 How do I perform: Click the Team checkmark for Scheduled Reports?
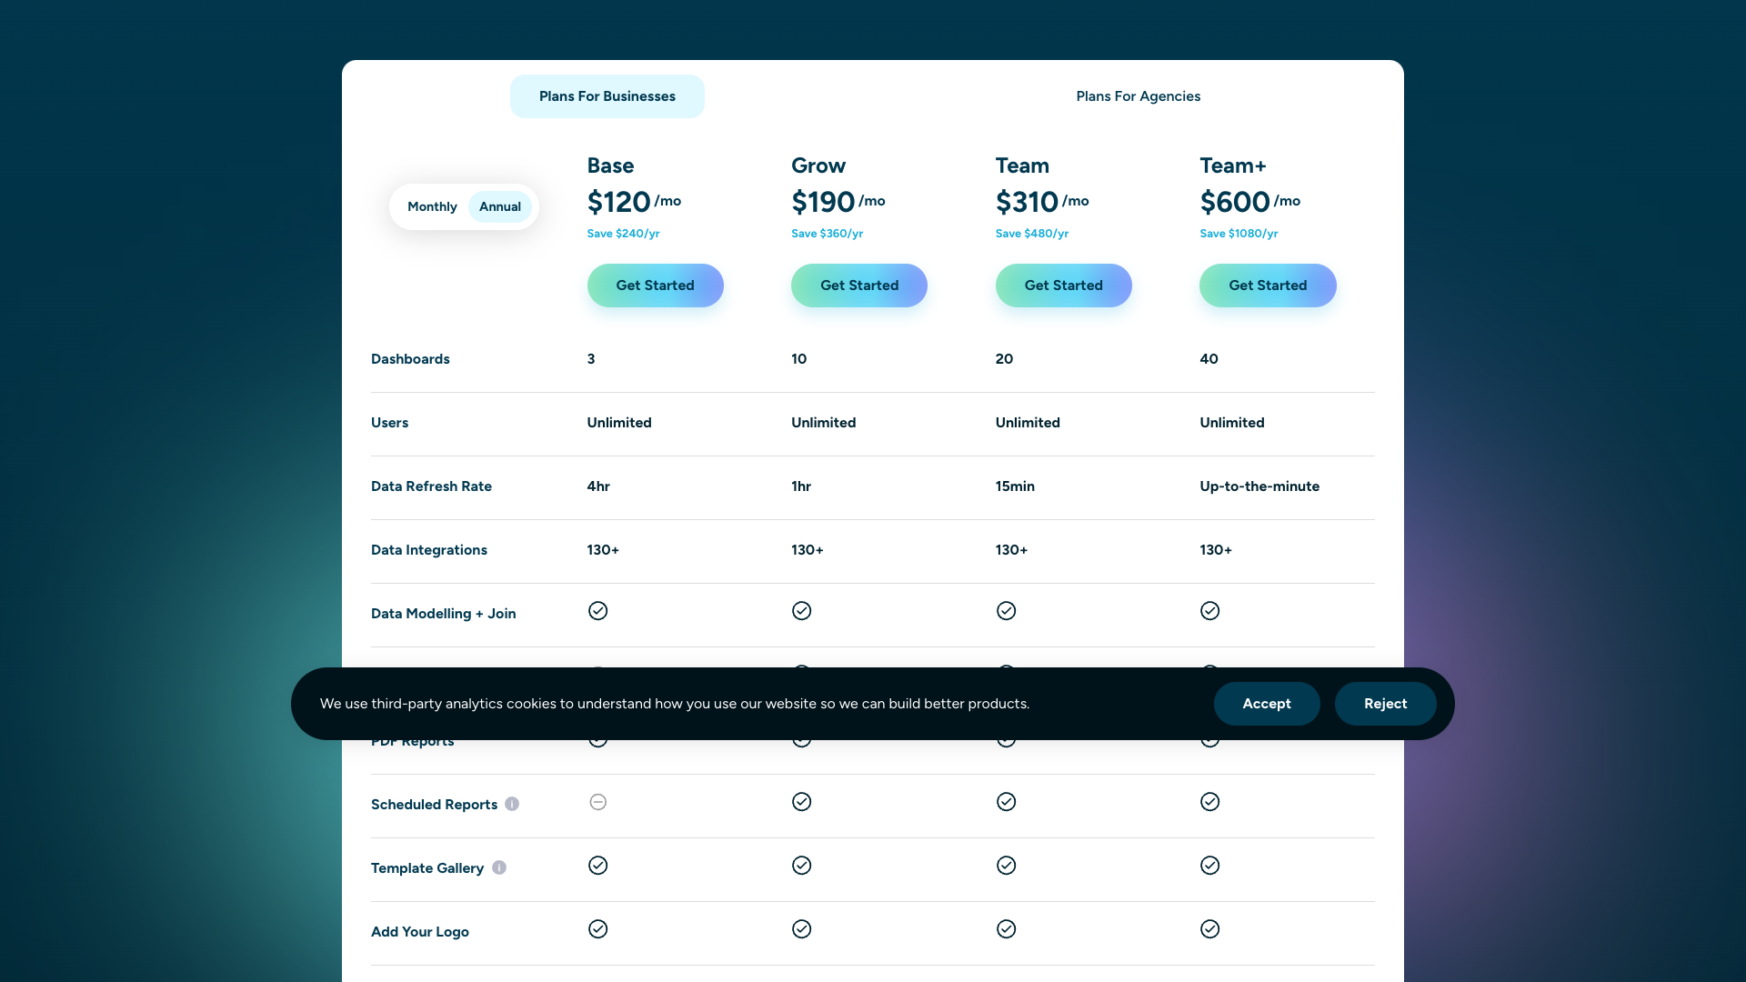pyautogui.click(x=1006, y=801)
